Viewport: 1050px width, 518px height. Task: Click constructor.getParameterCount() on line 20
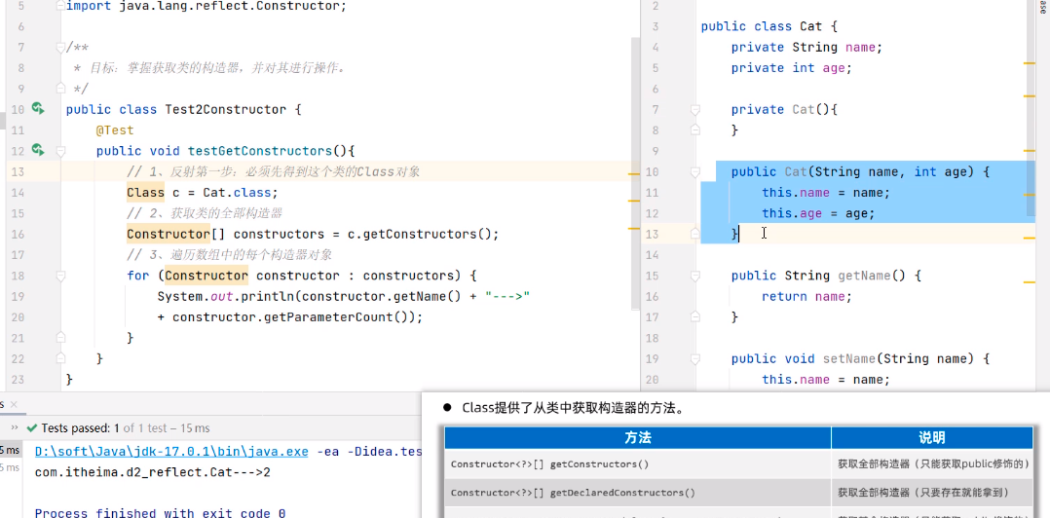[293, 316]
